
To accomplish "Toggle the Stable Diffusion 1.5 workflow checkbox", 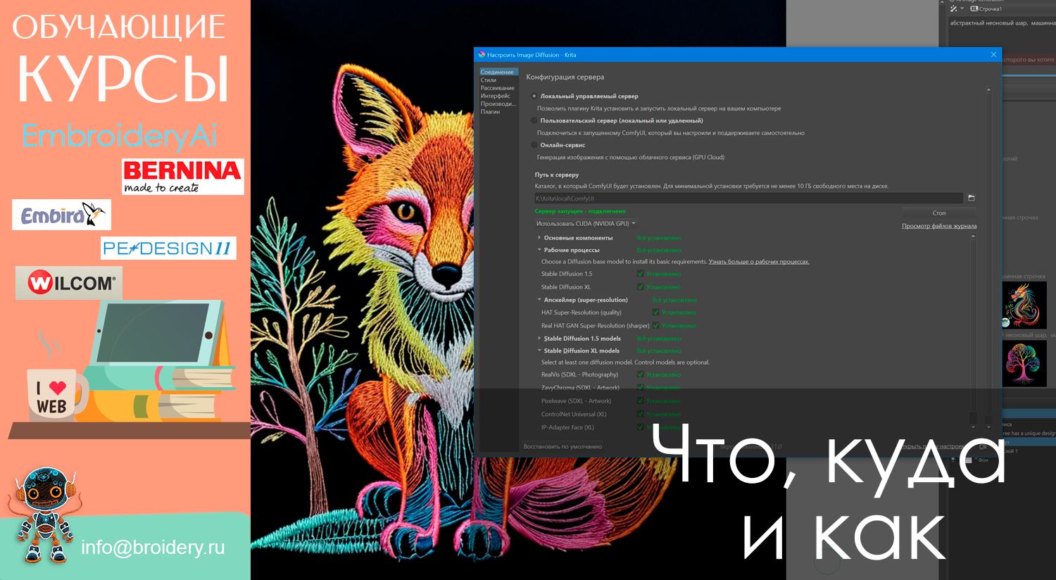I will (640, 274).
